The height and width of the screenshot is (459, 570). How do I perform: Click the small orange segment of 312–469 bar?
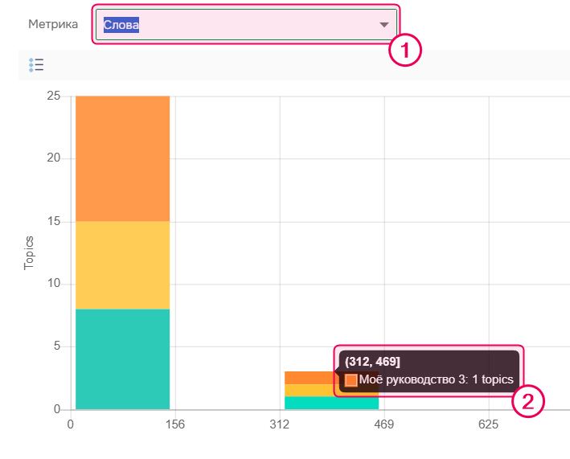point(310,377)
